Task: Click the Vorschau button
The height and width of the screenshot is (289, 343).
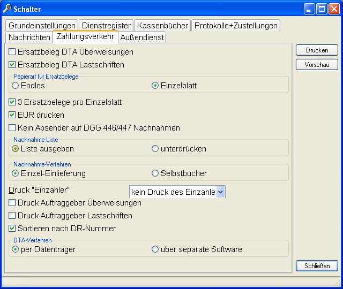Action: pos(317,65)
